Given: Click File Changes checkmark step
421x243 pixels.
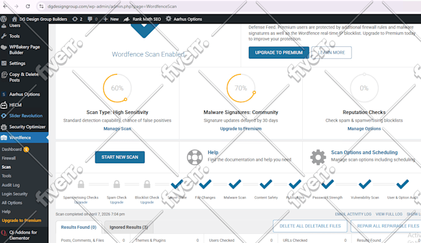Looking at the screenshot, I should click(205, 184).
